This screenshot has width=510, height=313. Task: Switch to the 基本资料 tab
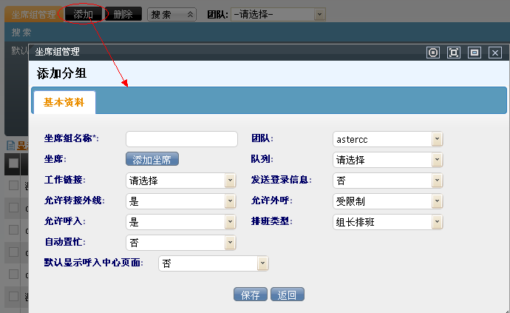pos(64,101)
